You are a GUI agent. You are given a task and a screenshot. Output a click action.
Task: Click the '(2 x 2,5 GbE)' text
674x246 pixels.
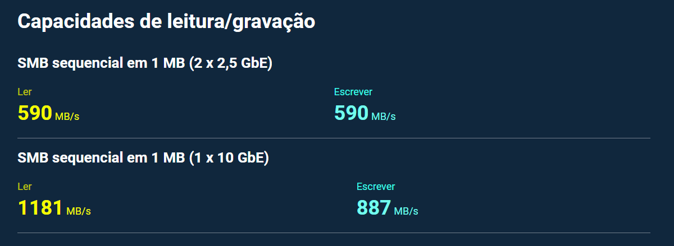[x=232, y=63]
